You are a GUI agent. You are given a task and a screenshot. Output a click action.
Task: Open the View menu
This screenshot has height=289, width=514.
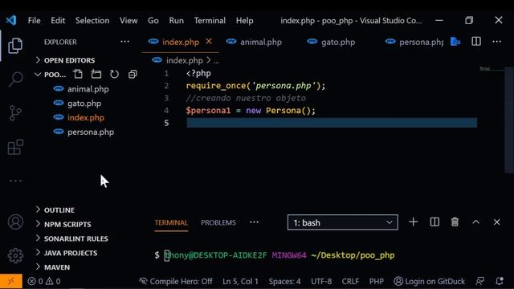128,20
